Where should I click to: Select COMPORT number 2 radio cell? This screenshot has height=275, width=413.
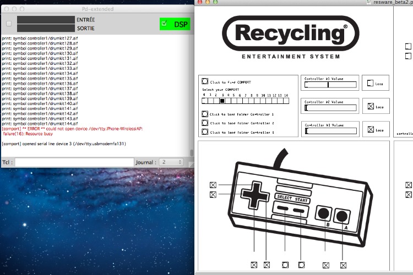point(216,101)
